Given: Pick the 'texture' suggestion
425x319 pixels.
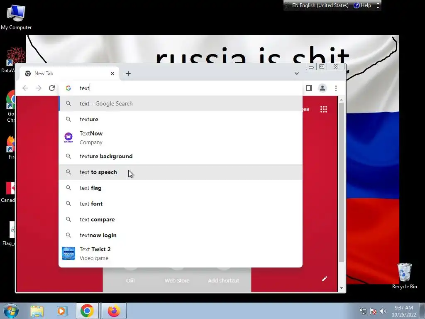Looking at the screenshot, I should (181, 119).
